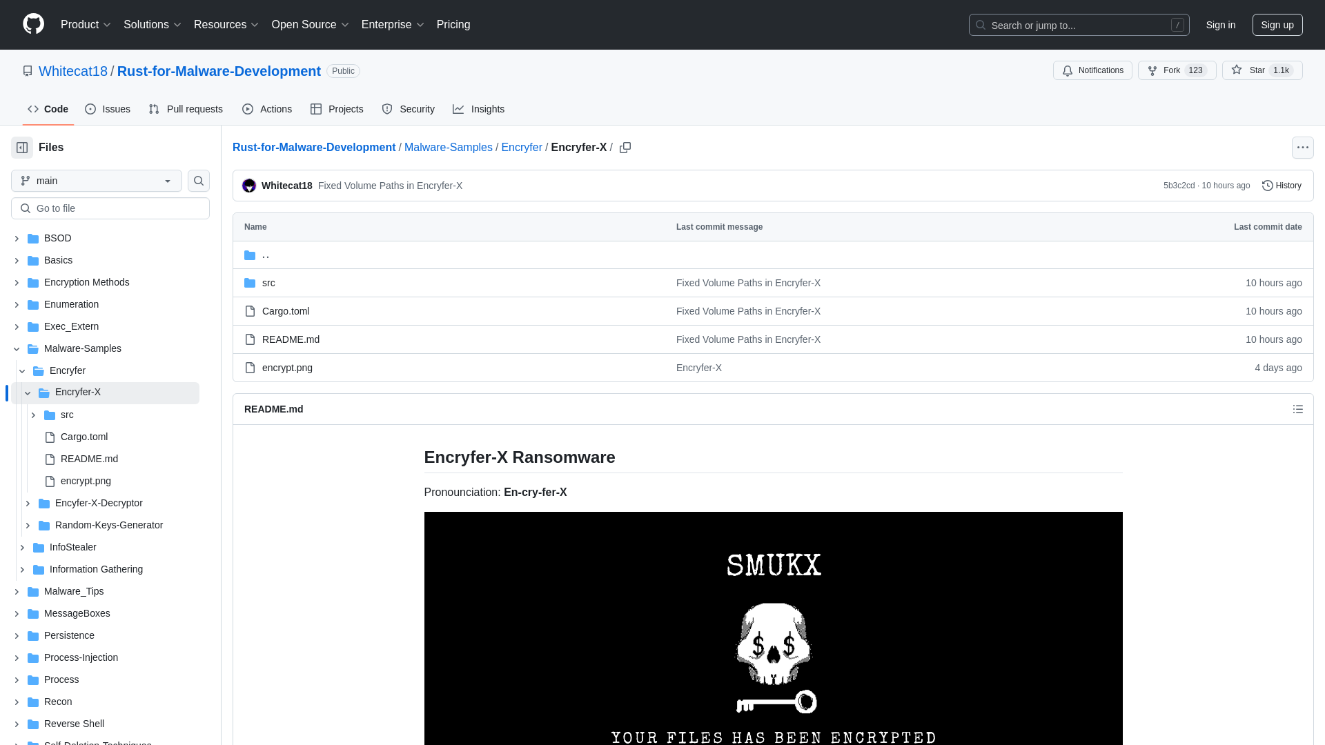The width and height of the screenshot is (1325, 745).
Task: Open the main branch selector dropdown
Action: point(97,181)
